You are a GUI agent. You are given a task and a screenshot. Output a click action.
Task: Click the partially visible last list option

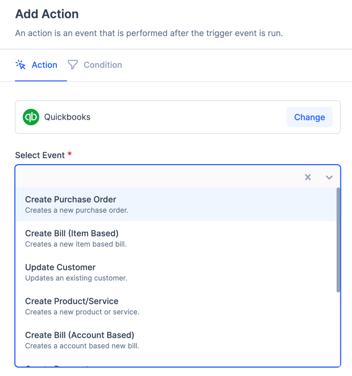click(59, 365)
